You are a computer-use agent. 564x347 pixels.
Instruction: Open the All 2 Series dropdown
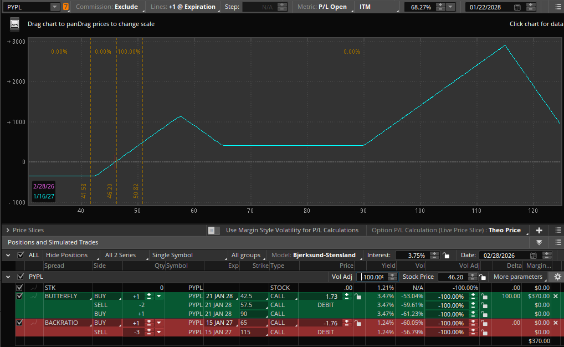[125, 255]
